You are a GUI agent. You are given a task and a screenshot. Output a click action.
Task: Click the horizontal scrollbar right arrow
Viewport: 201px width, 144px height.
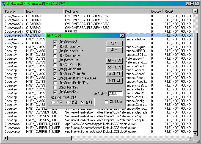tap(191, 138)
